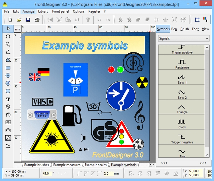
Task: Open the Front panel menu
Action: pyautogui.click(x=61, y=11)
